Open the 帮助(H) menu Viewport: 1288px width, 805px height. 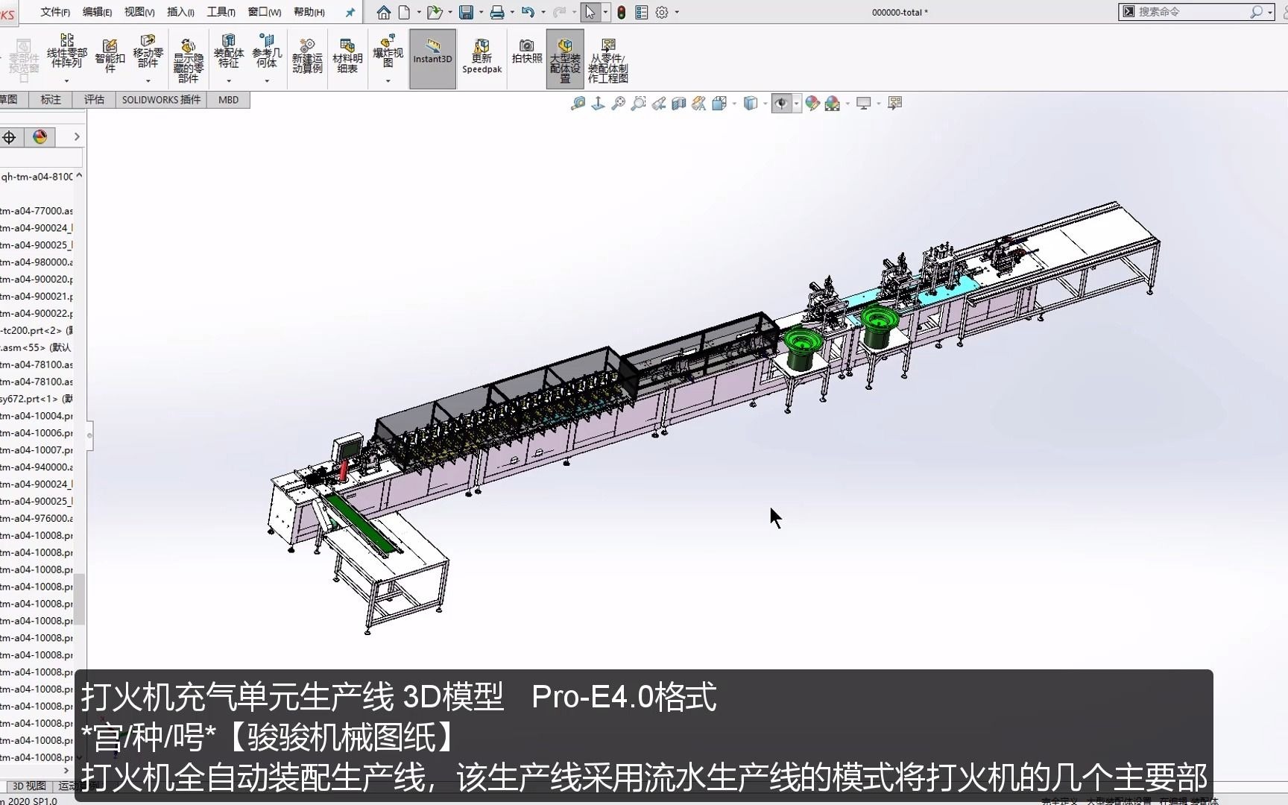pyautogui.click(x=309, y=12)
